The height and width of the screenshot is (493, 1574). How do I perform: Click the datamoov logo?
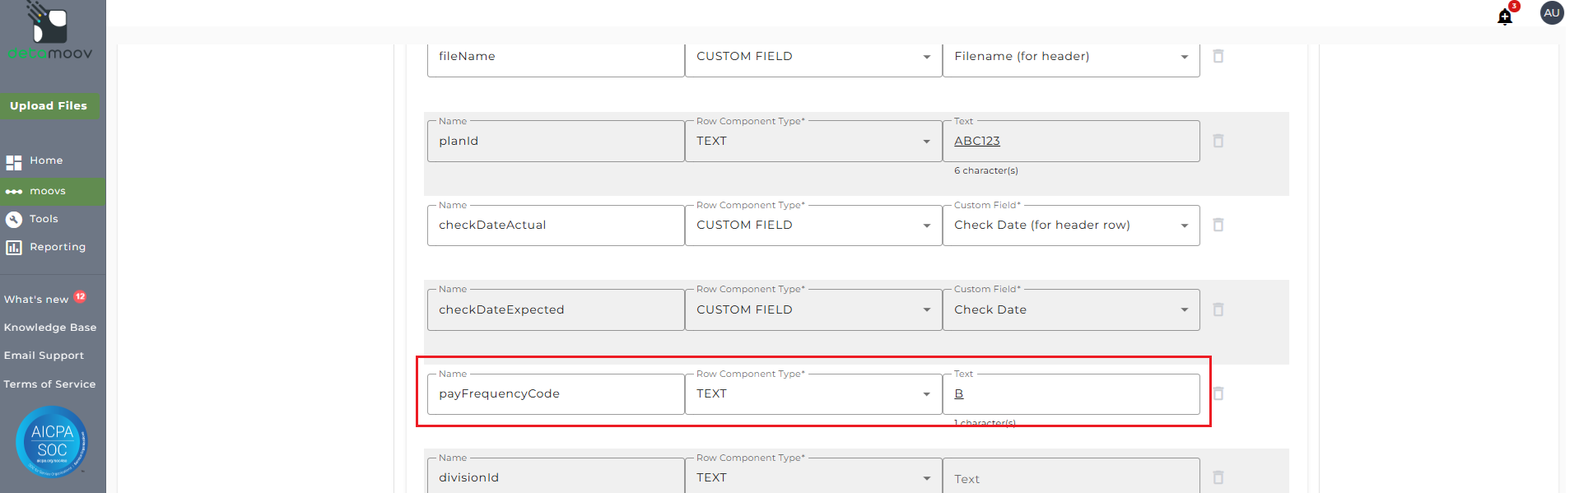(50, 33)
